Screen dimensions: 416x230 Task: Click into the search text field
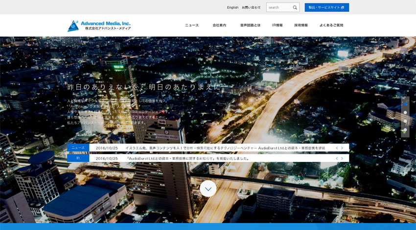279,8
